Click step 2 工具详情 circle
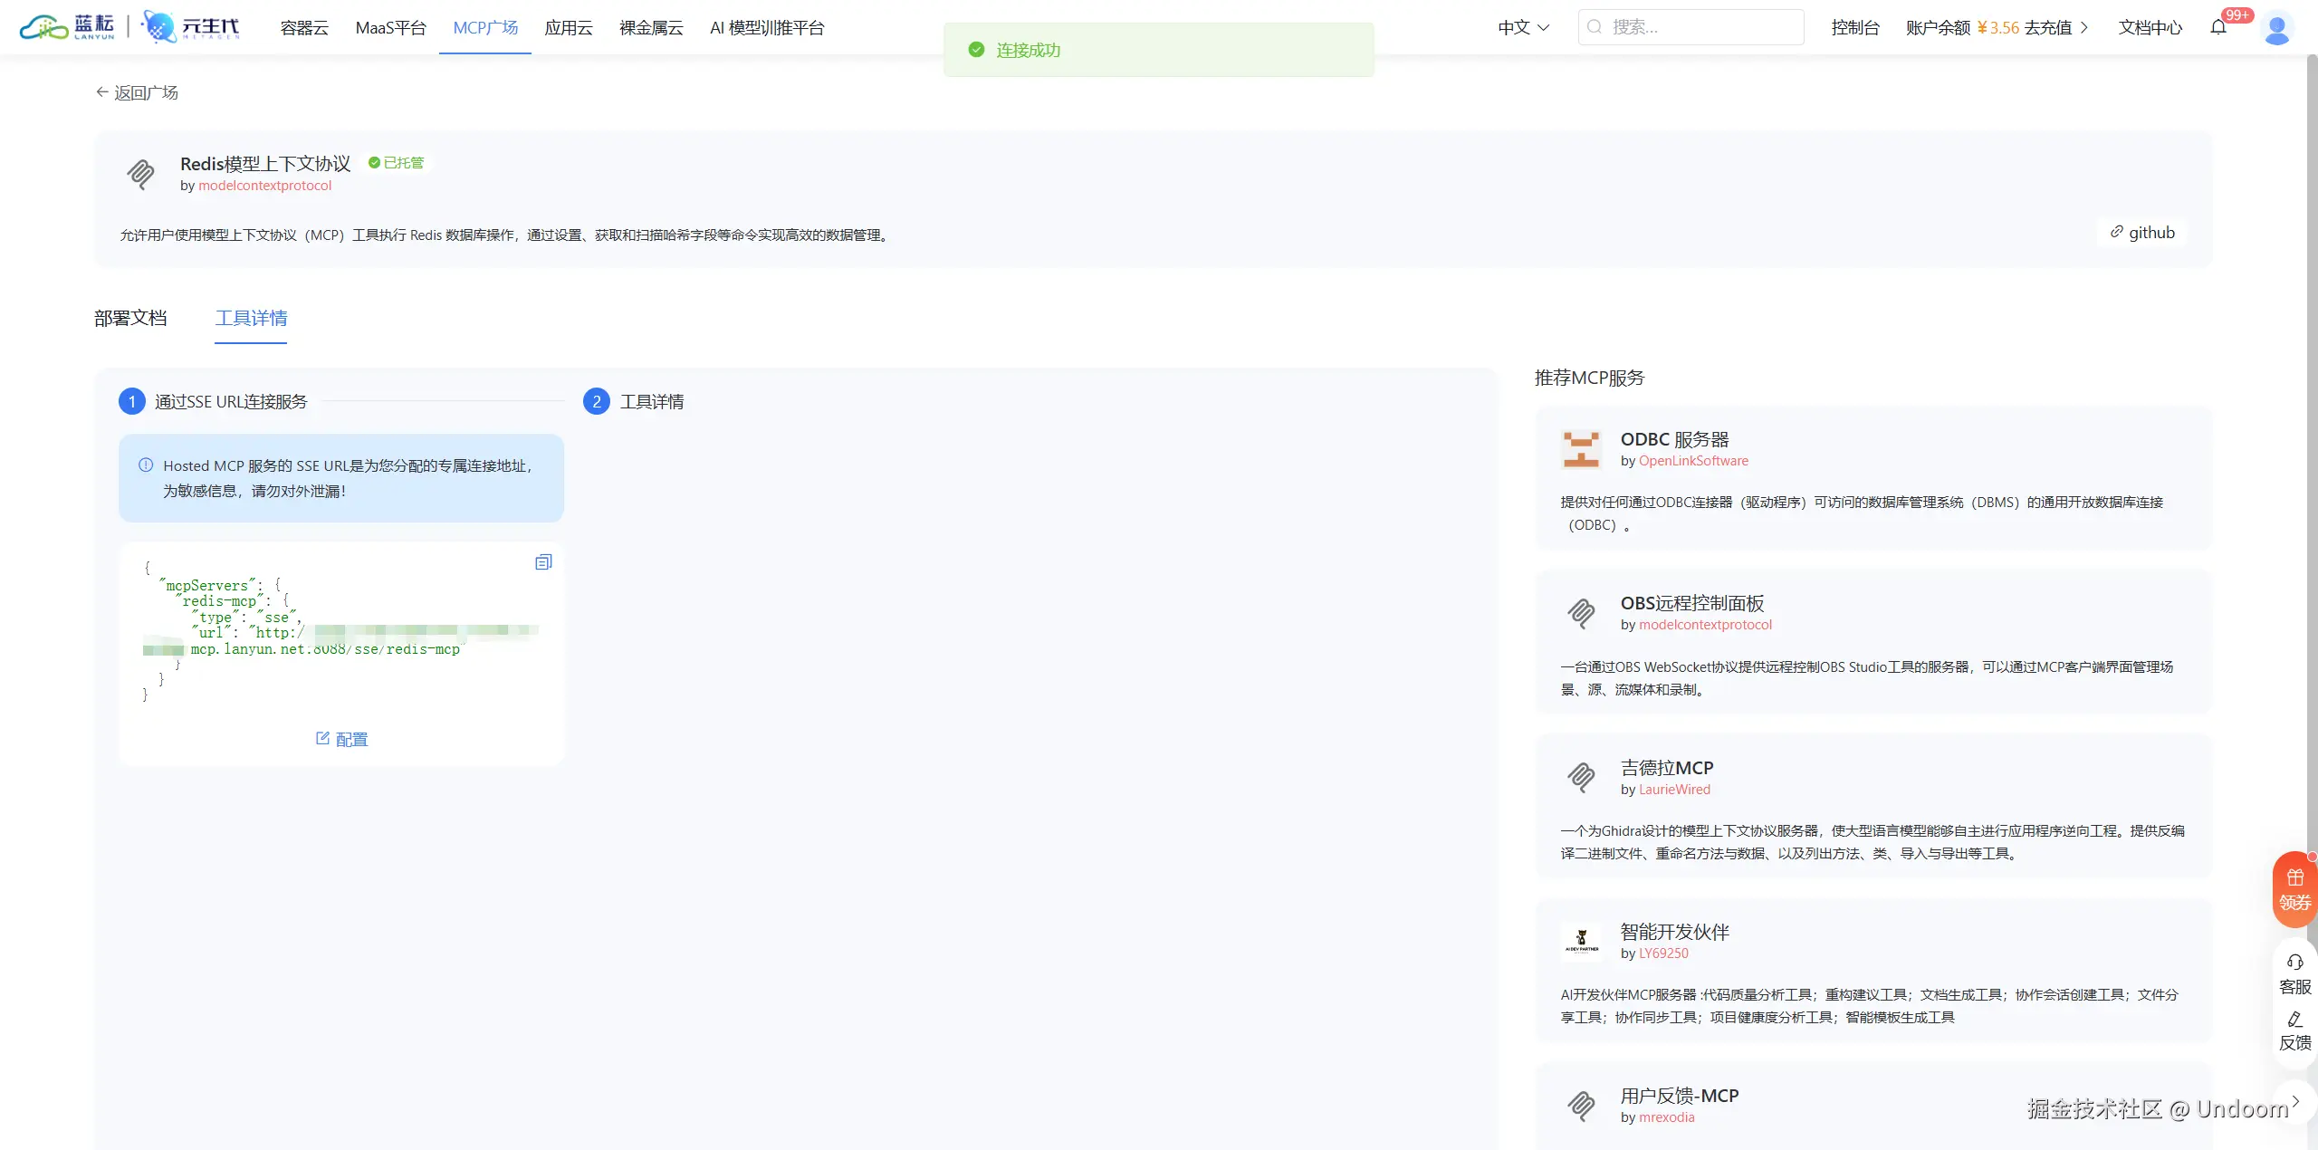The image size is (2318, 1150). tap(596, 401)
